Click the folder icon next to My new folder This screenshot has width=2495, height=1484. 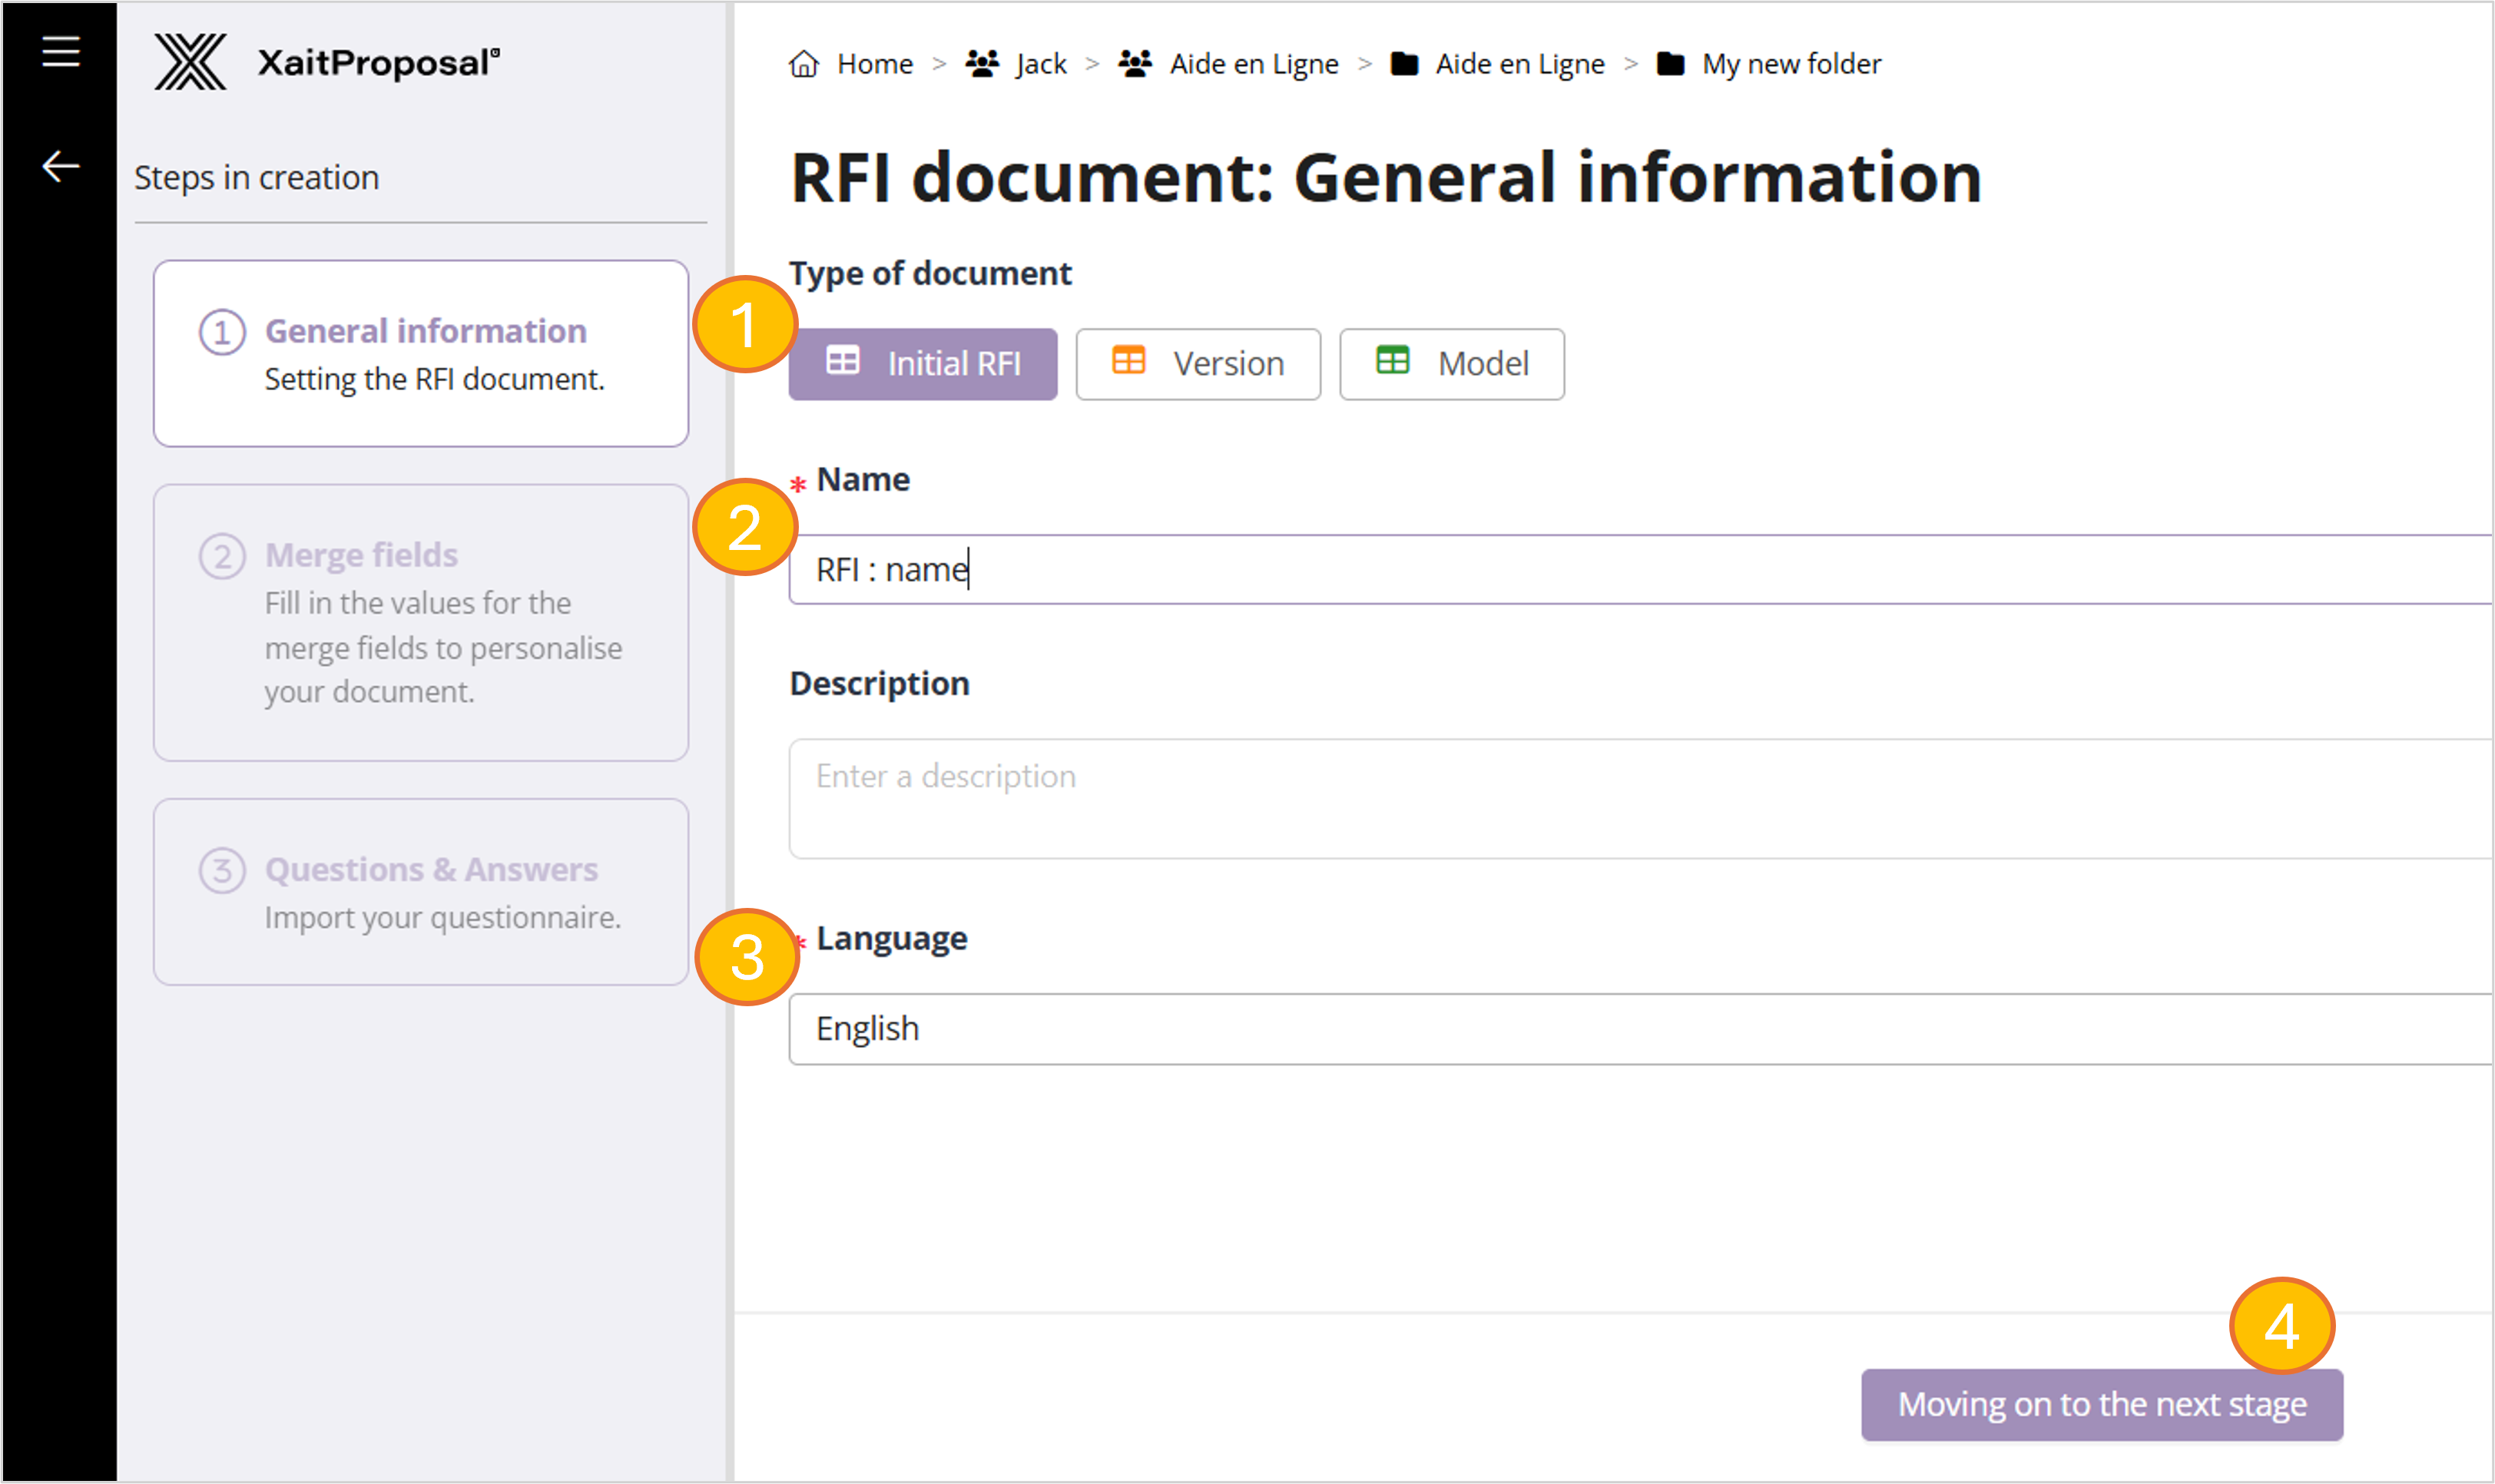[x=1669, y=63]
